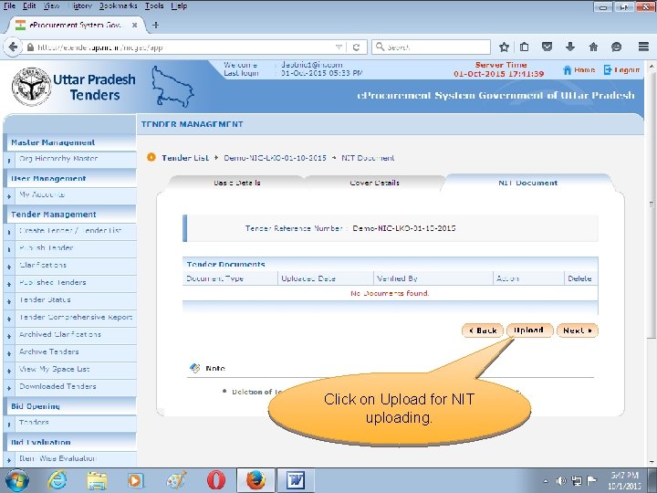Screen dimensions: 657x493
Task: Select the NIT Document tab
Action: tap(528, 183)
